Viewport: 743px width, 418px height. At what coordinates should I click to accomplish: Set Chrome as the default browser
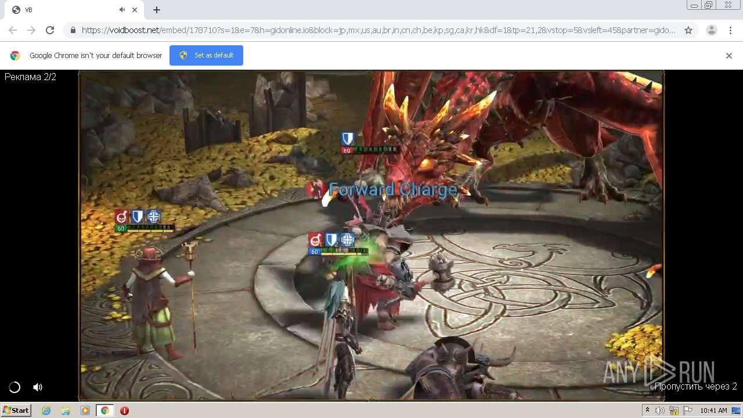pos(206,55)
